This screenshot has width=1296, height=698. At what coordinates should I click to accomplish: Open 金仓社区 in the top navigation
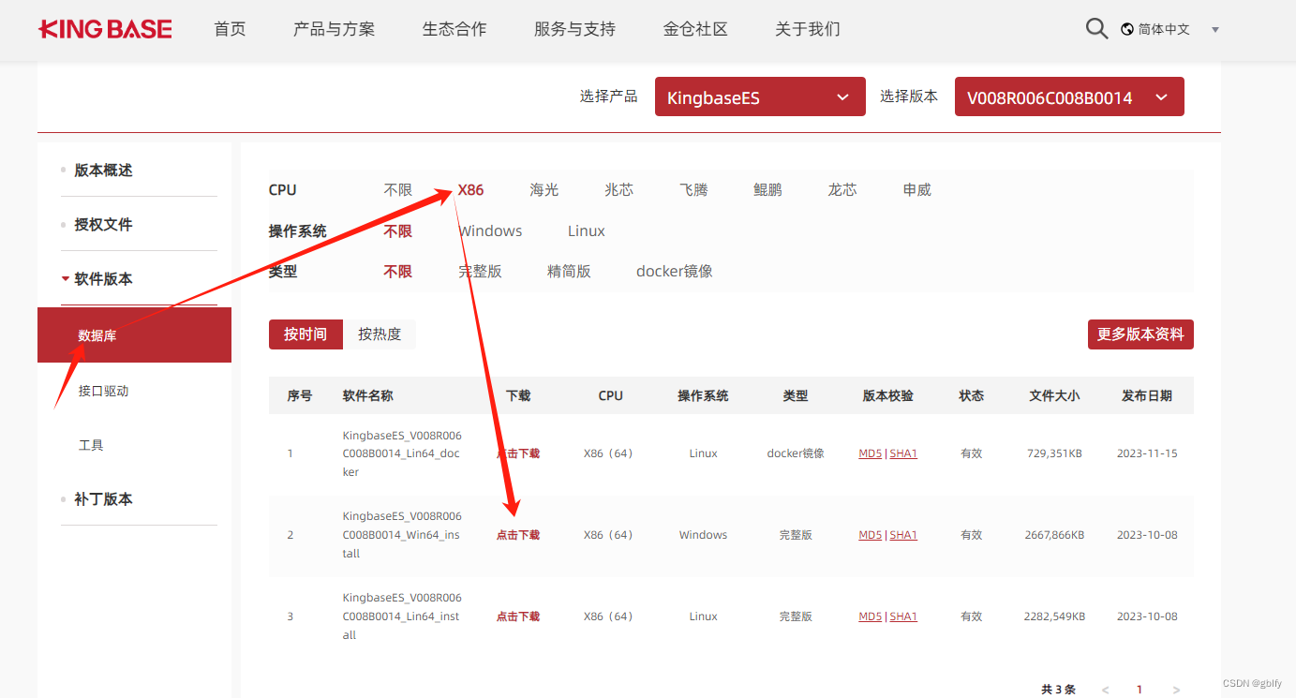(694, 29)
